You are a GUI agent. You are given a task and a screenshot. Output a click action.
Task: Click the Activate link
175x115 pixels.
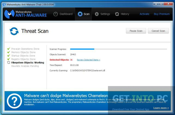[x=144, y=14]
